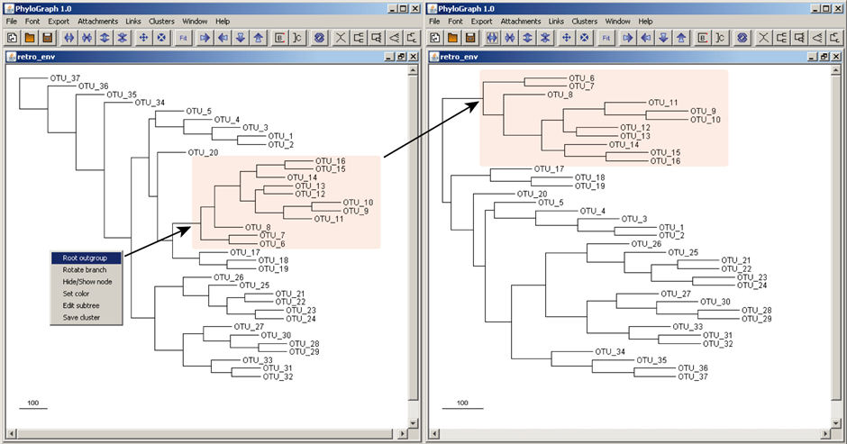Click horizontal expand icon in left window toolbar
Viewport: 847px width, 444px height.
68,38
